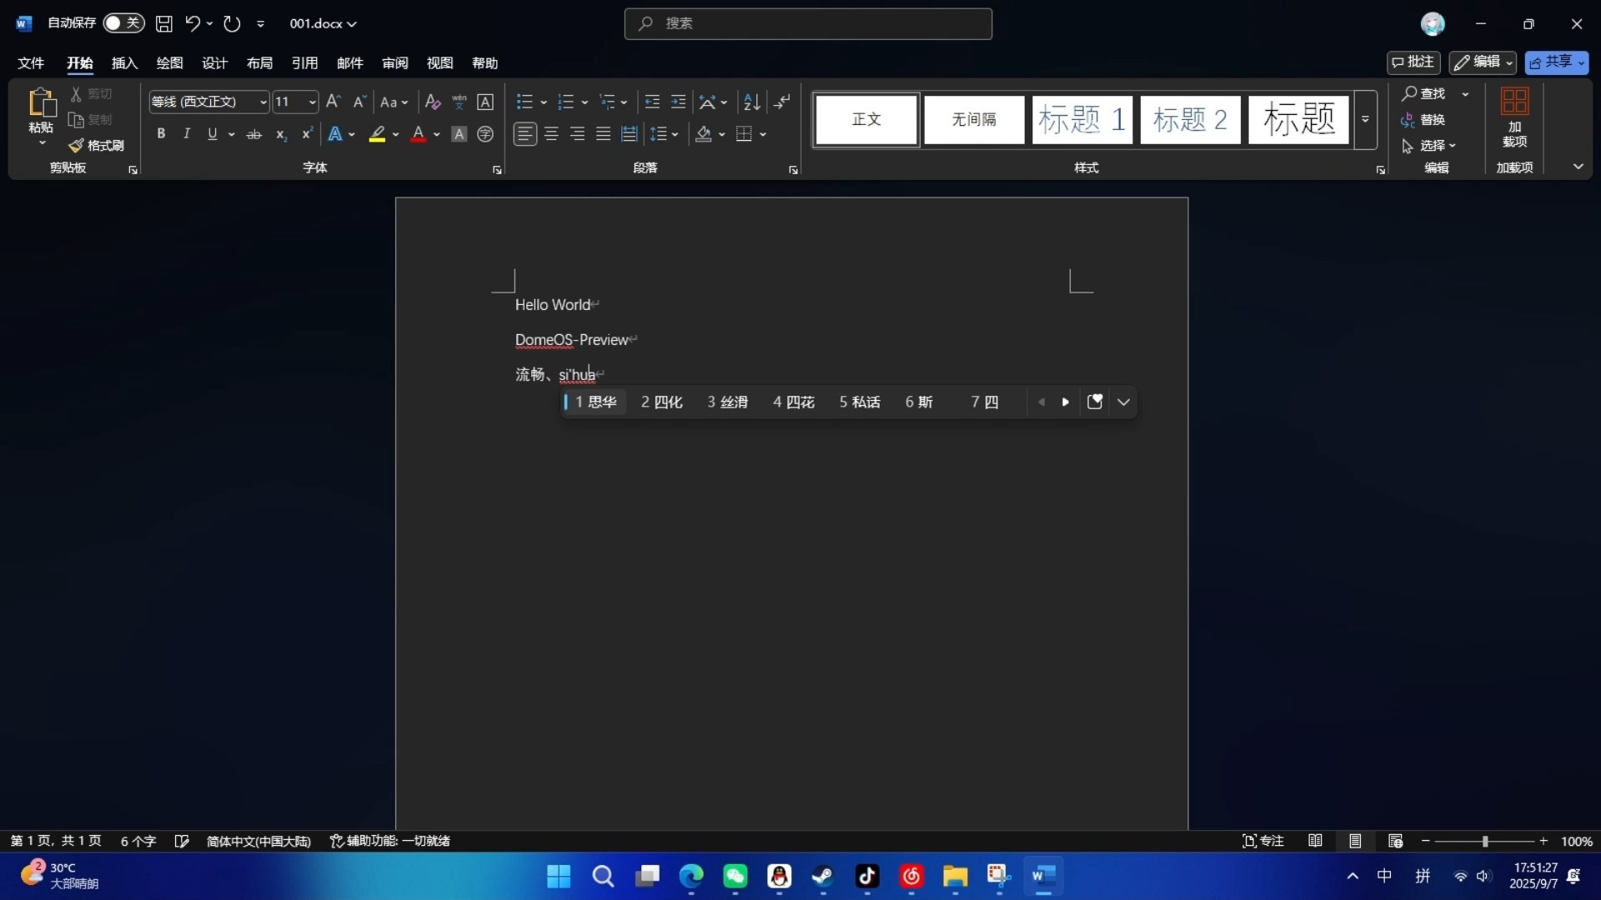Click the Redo icon in title bar
Viewport: 1601px width, 900px height.
(x=232, y=23)
